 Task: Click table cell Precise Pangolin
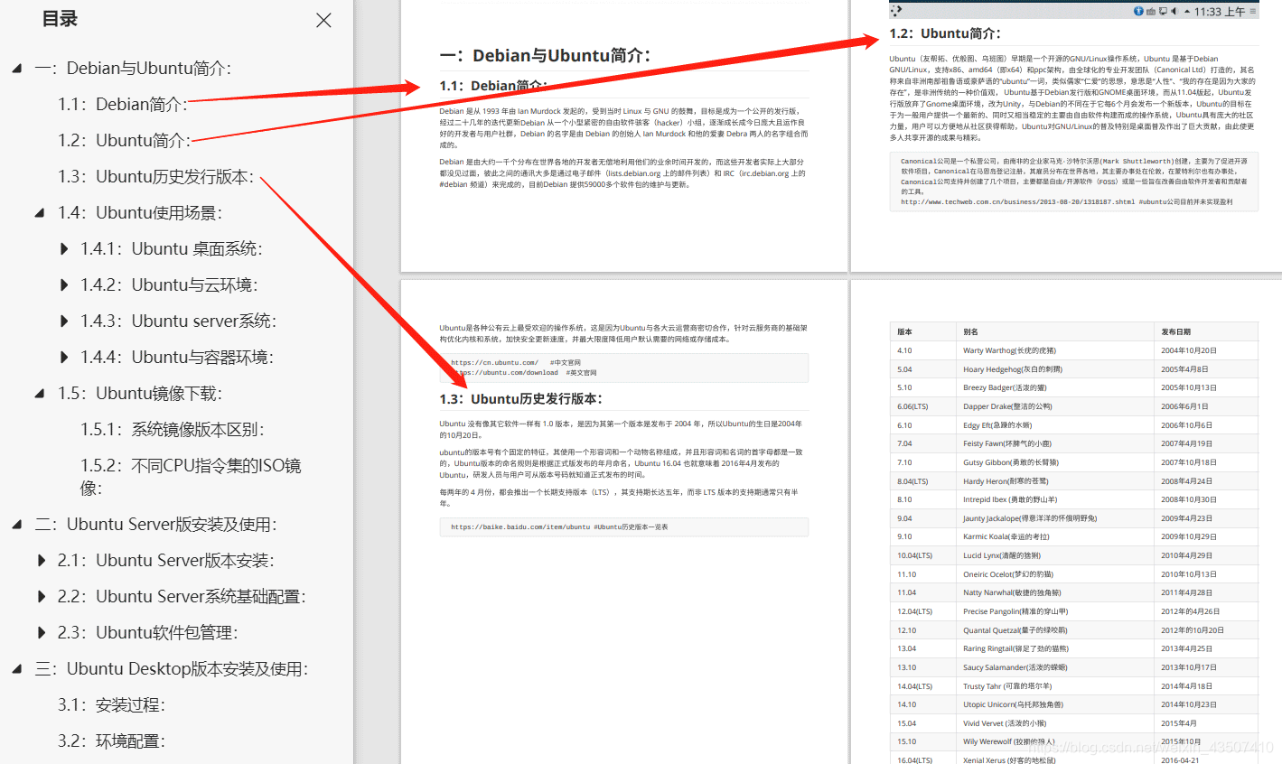[x=1015, y=611]
